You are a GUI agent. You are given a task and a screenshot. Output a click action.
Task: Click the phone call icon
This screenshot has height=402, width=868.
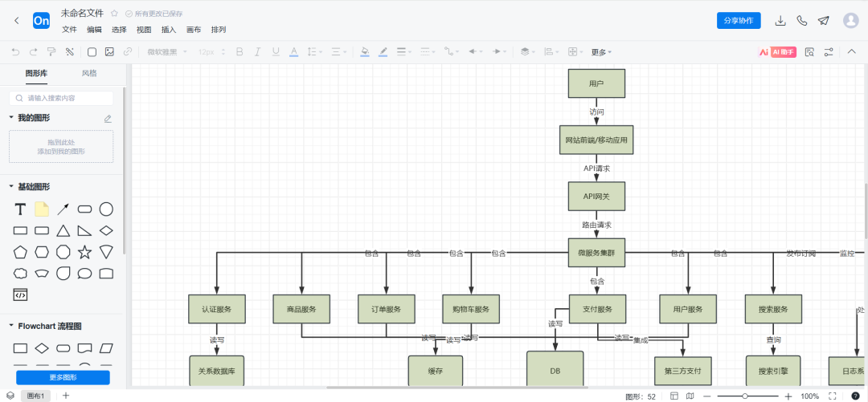point(802,20)
